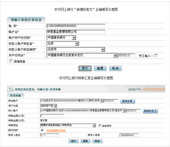170x147 pixels.
Task: Click the 账户名 input field
Action: pyautogui.click(x=76, y=32)
